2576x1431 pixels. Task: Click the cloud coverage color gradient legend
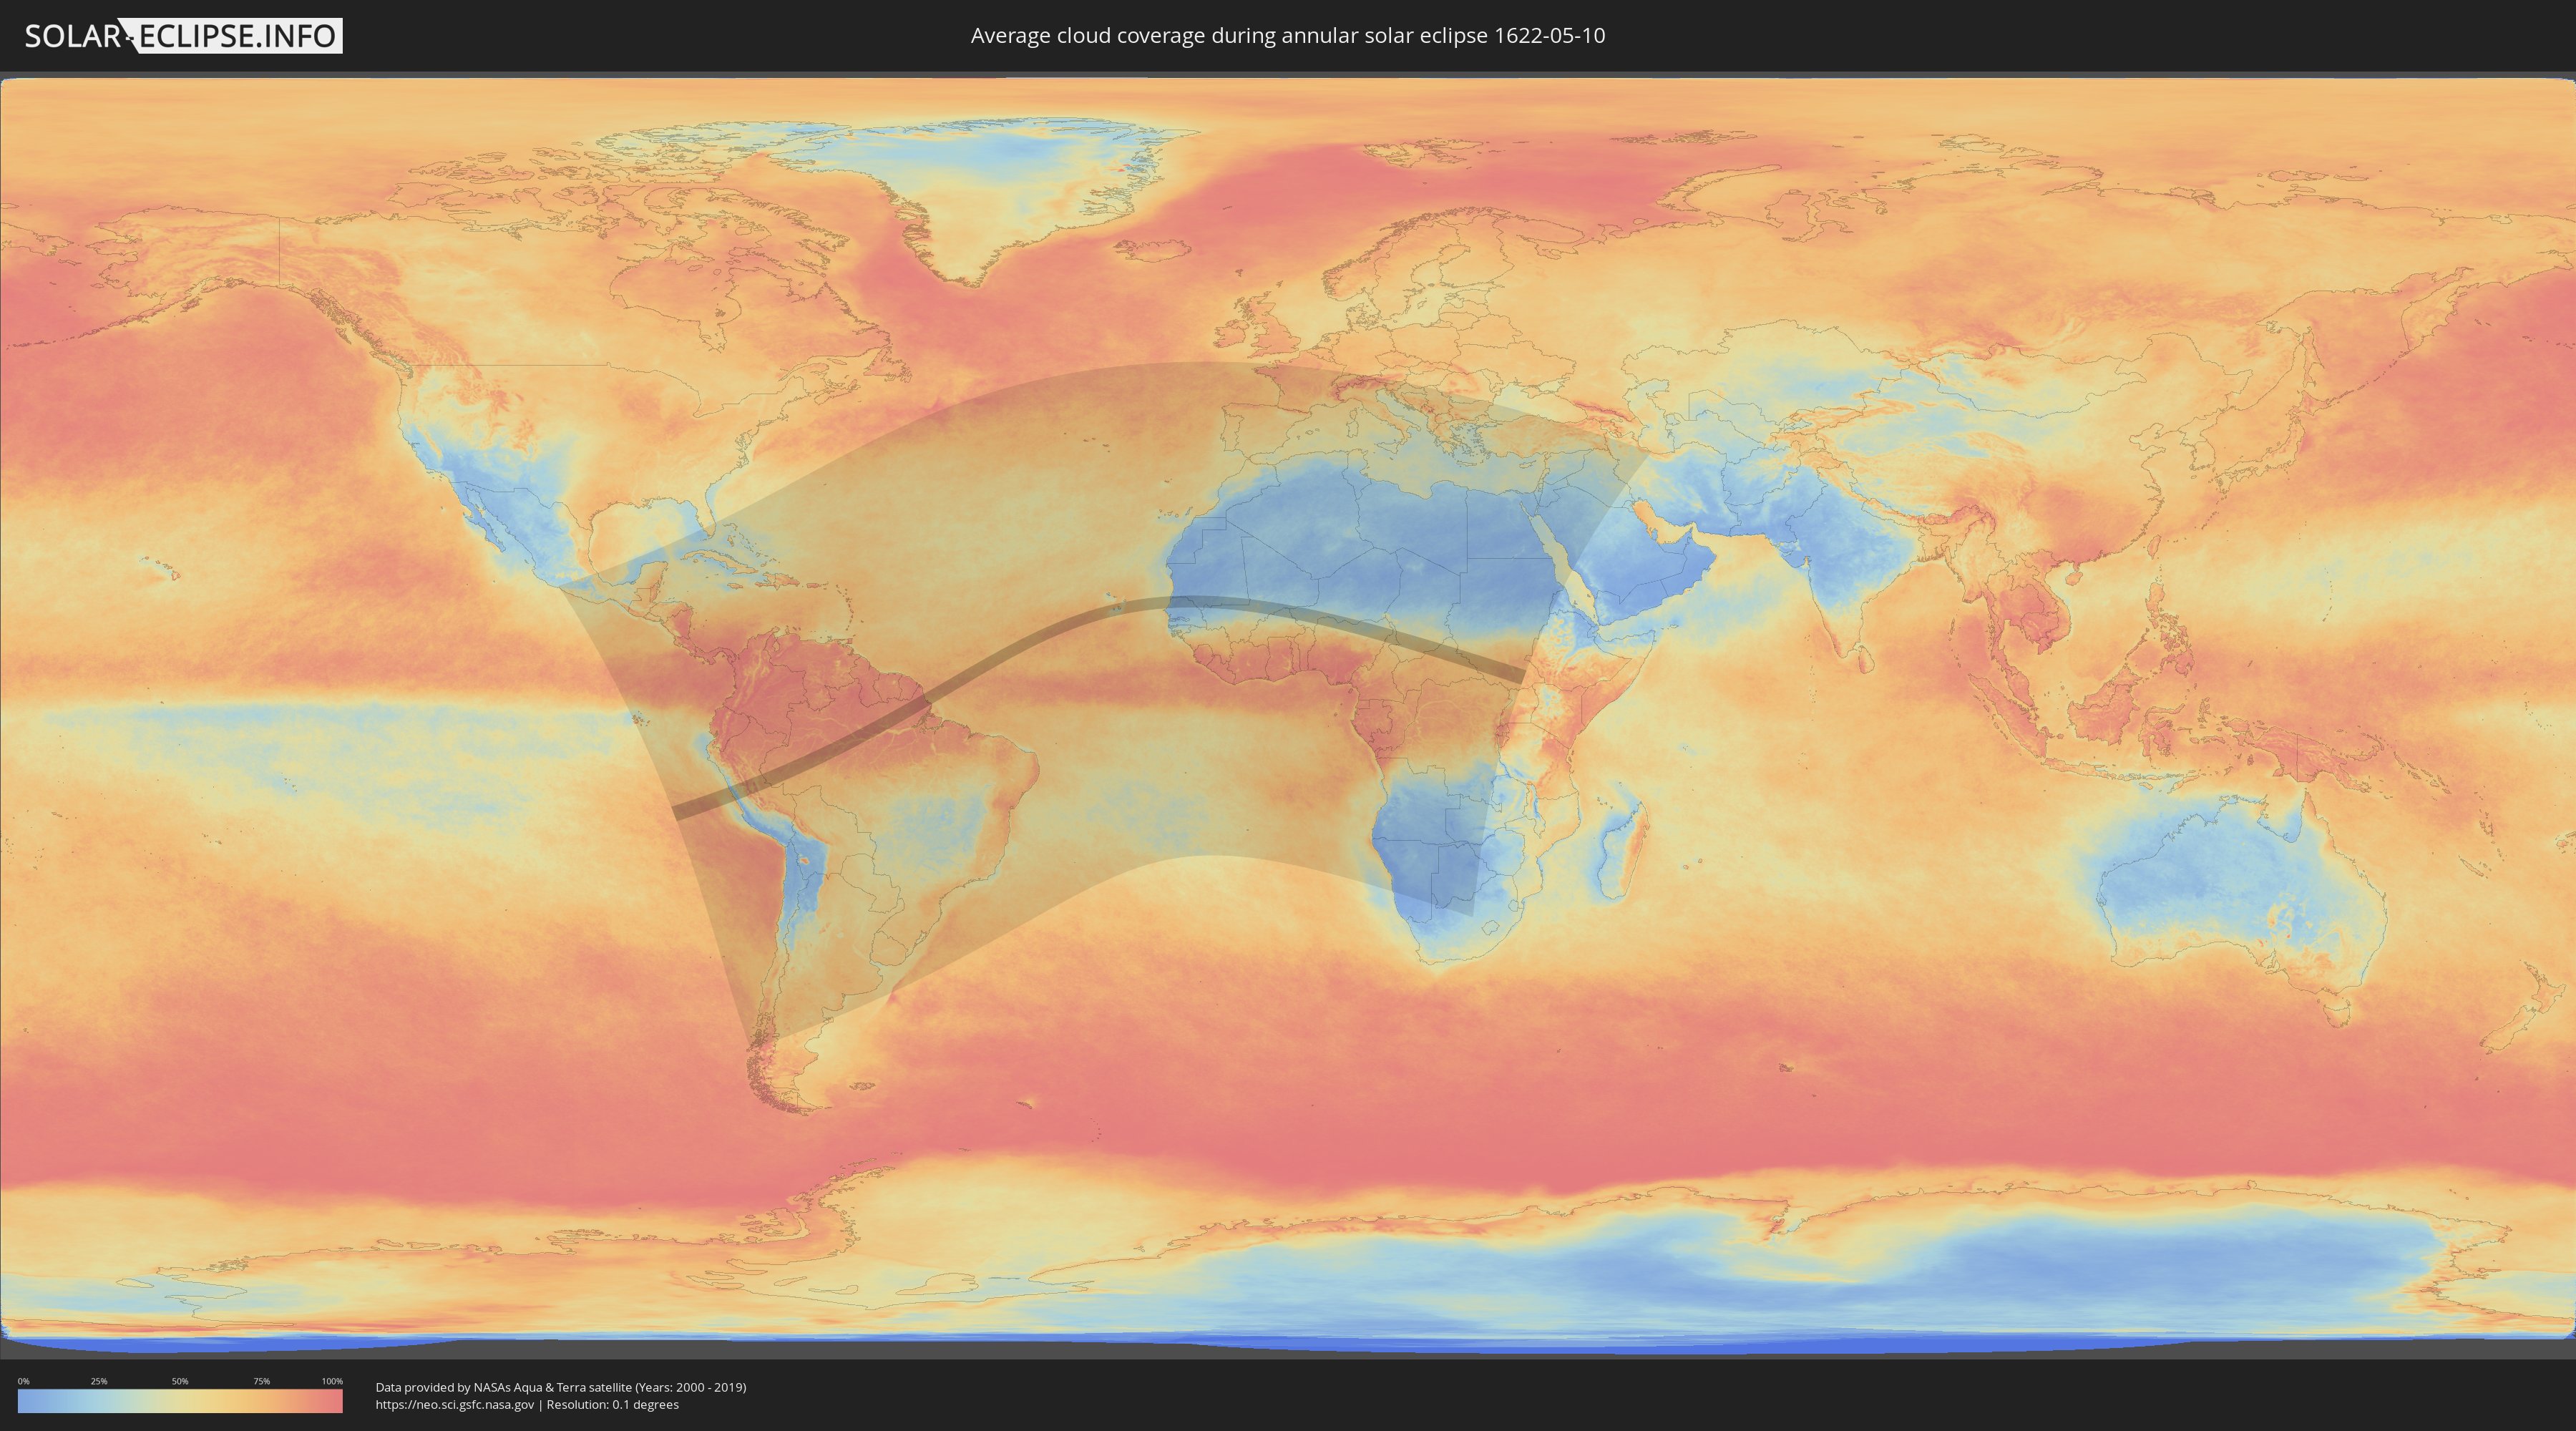180,1401
